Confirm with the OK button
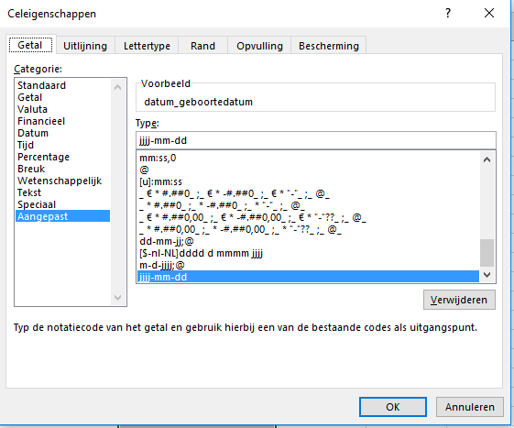Screen dimensions: 514x428 [393, 407]
